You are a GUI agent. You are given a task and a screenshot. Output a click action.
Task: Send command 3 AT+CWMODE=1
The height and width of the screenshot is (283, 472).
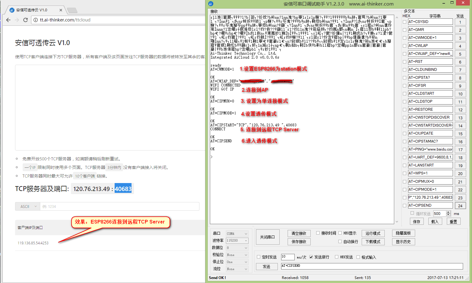pos(460,38)
